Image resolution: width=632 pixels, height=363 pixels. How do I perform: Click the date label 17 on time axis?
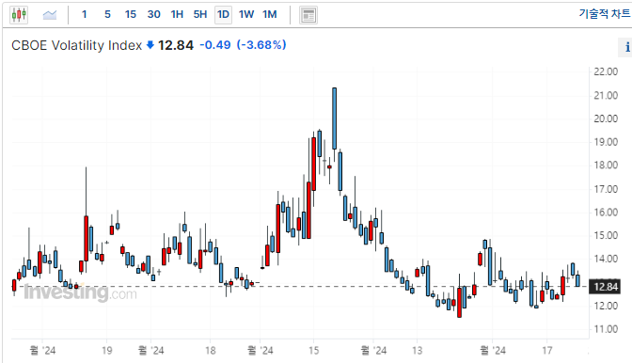[x=547, y=351]
